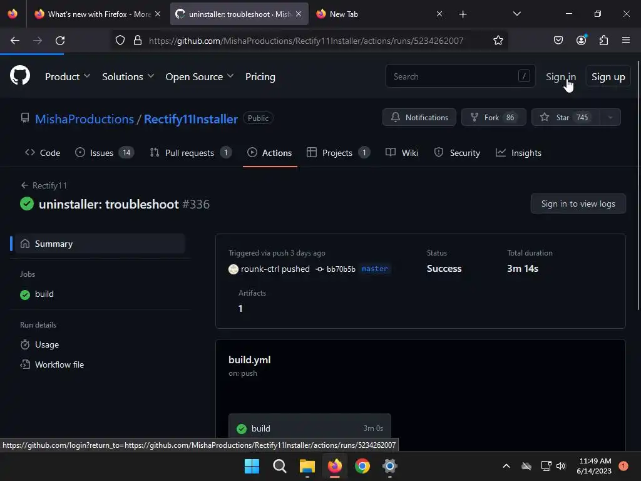Open Settings gear from the taskbar

(389, 466)
